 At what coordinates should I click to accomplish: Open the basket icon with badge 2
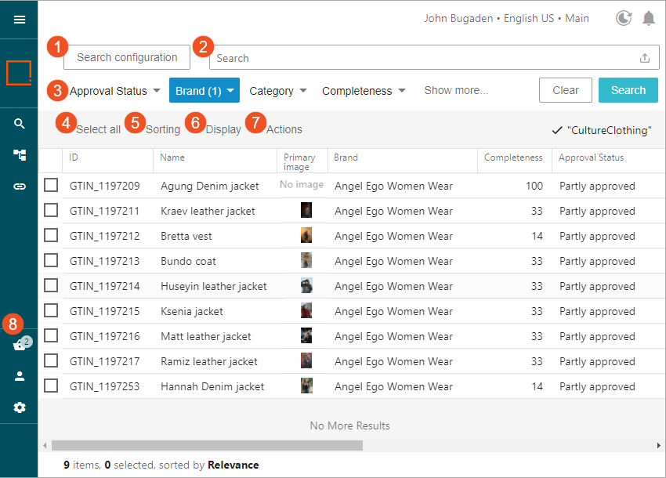click(20, 346)
